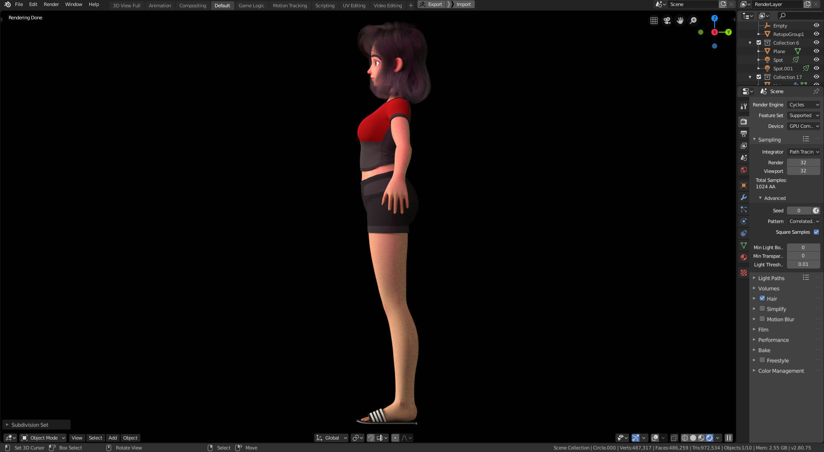
Task: Open the Output properties printer icon
Action: (x=744, y=134)
